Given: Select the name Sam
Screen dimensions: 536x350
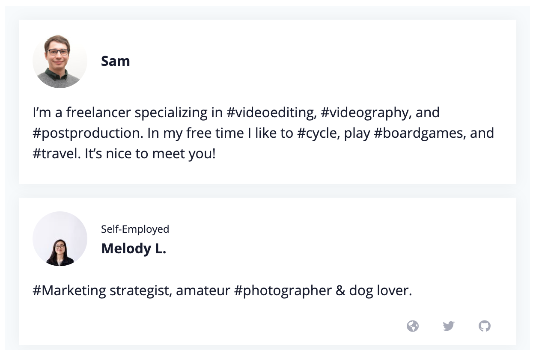Looking at the screenshot, I should click(x=115, y=61).
